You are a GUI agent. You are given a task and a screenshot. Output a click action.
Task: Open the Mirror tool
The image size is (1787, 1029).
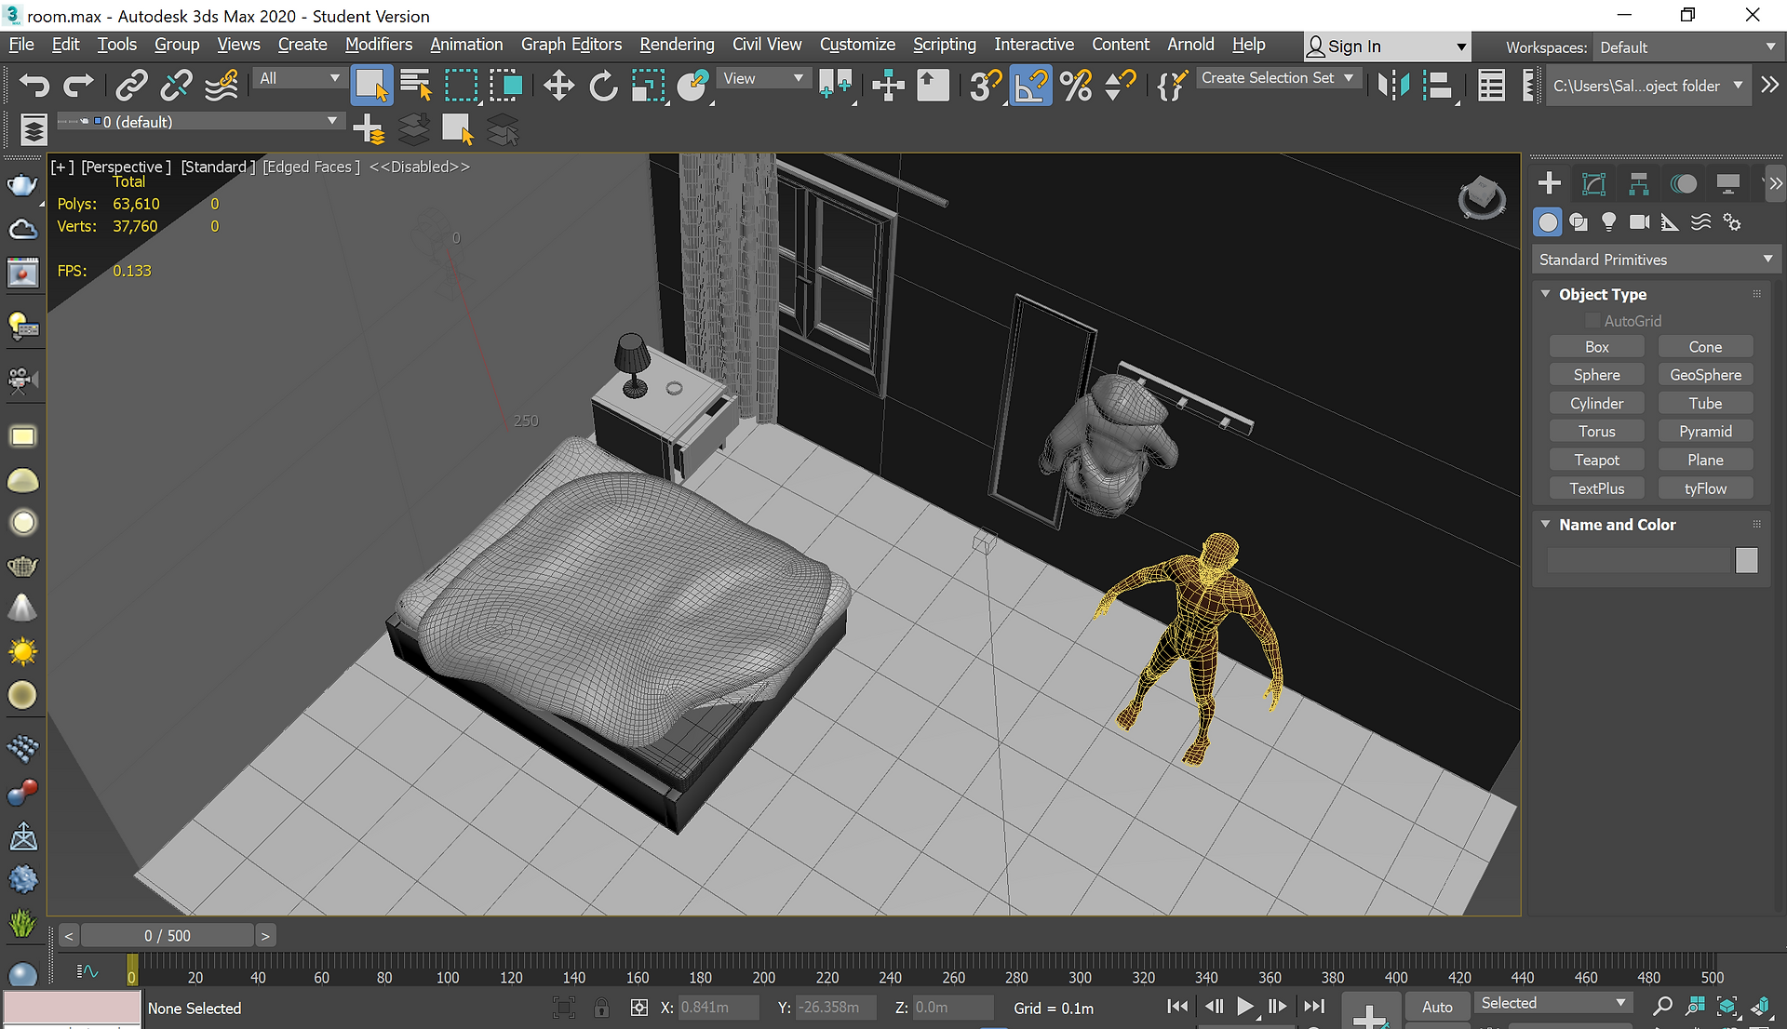(1393, 87)
